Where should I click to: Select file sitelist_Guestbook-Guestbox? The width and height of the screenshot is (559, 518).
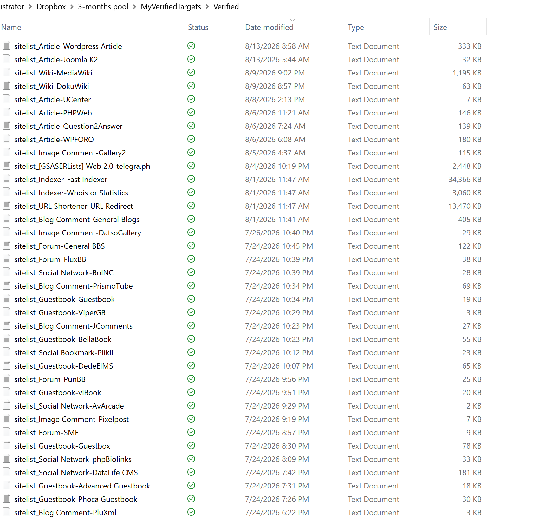(x=62, y=446)
